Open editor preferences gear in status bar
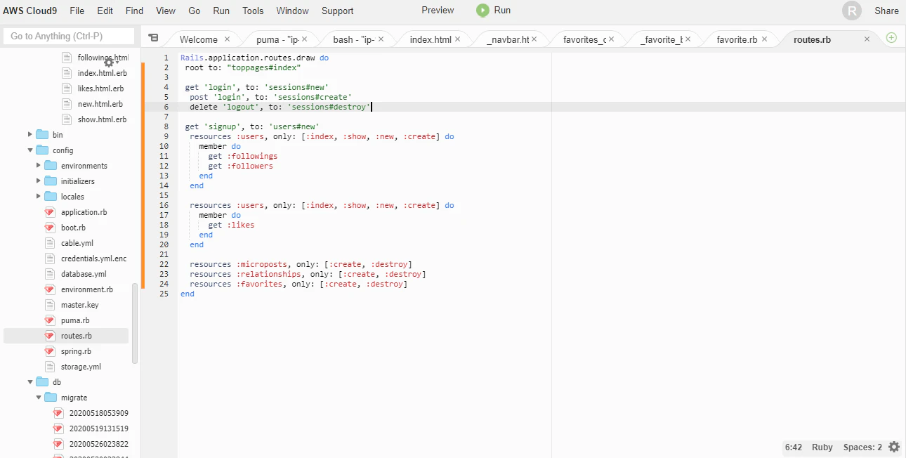Image resolution: width=906 pixels, height=458 pixels. (x=894, y=447)
